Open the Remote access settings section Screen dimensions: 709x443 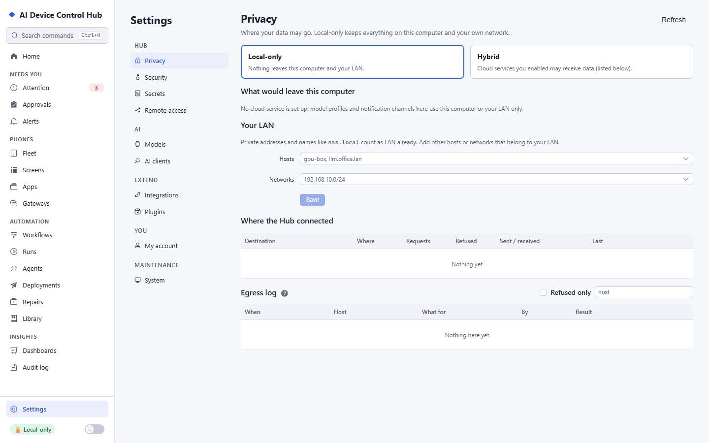click(180, 111)
